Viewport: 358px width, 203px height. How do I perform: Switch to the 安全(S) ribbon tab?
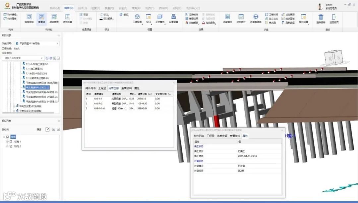(123, 8)
